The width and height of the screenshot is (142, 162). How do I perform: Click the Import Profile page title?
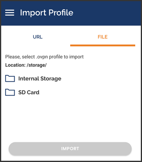(47, 13)
